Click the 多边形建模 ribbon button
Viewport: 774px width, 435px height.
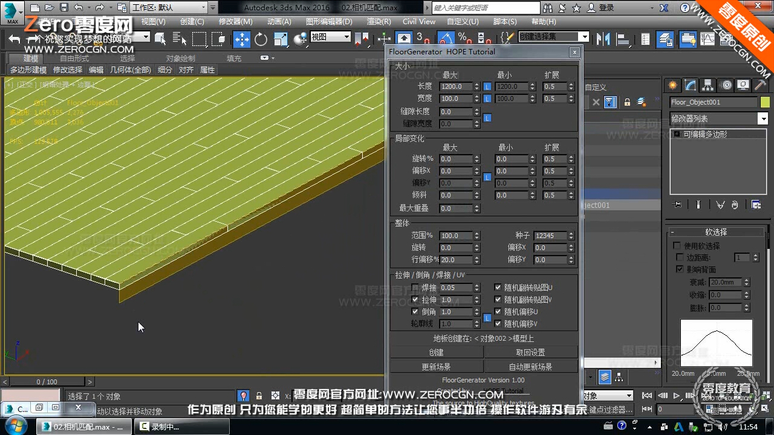tap(28, 70)
